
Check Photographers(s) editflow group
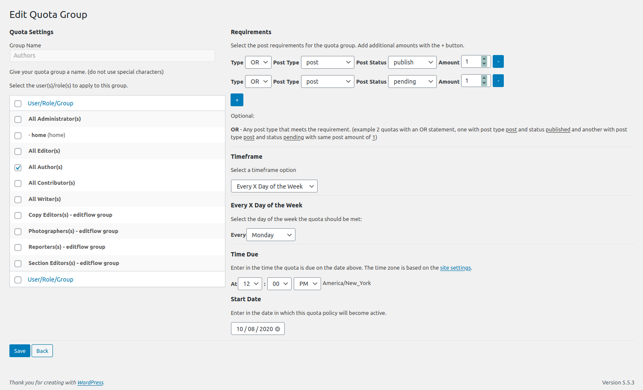pyautogui.click(x=18, y=232)
